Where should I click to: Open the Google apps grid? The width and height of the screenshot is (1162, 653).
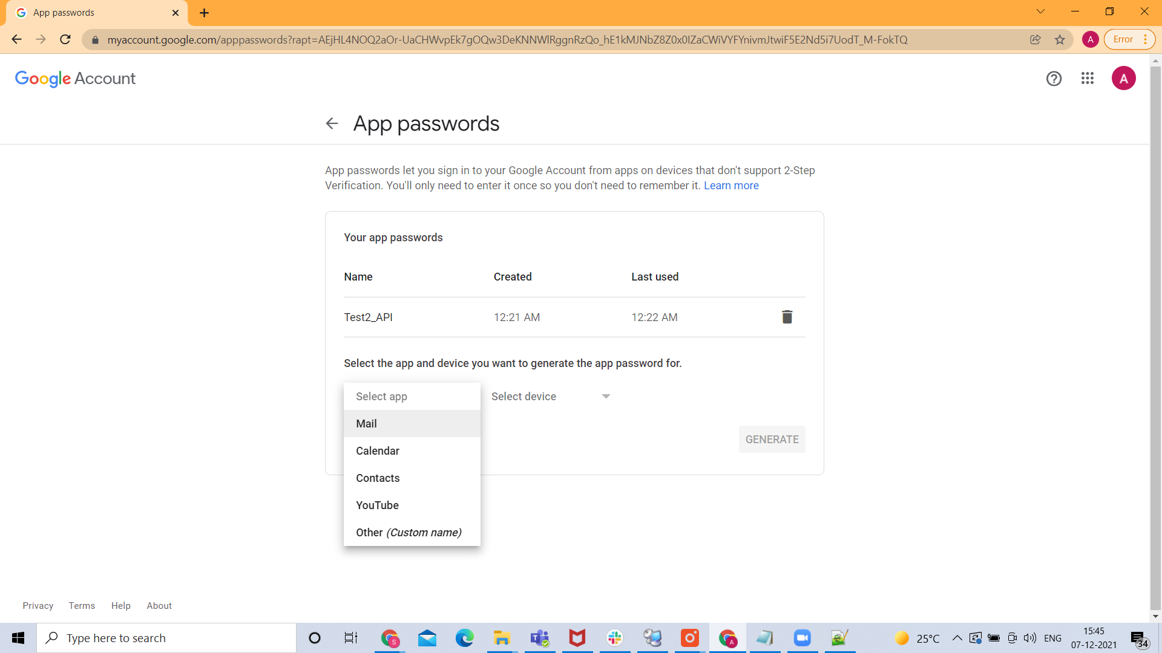[x=1088, y=79]
